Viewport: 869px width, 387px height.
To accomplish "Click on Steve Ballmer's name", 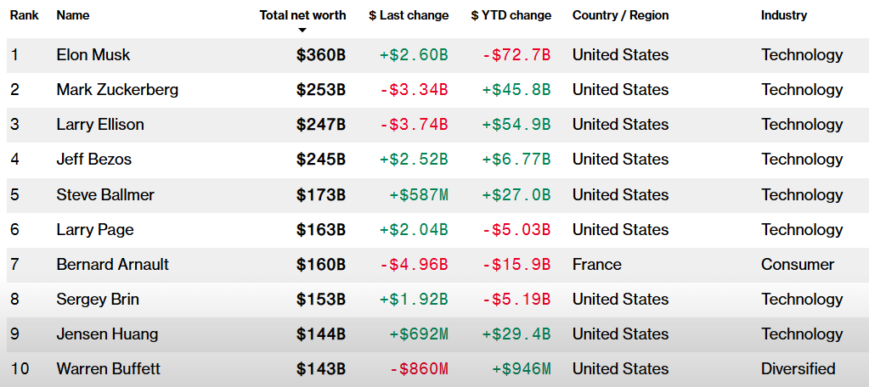I will pos(105,195).
